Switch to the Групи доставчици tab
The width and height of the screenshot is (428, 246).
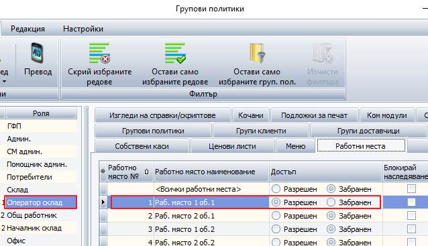click(368, 131)
